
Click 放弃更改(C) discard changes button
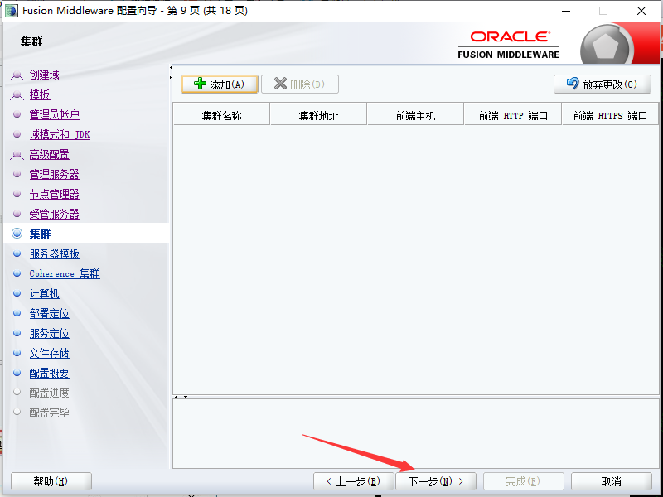tap(603, 84)
